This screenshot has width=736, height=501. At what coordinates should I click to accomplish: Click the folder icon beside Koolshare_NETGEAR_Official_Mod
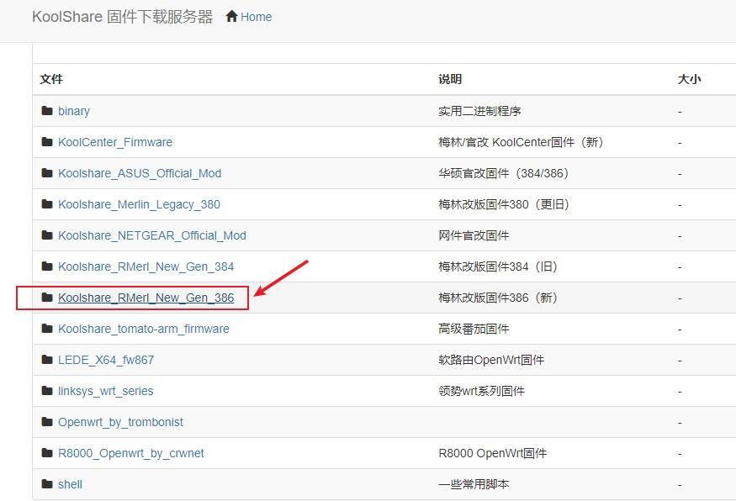pos(48,235)
